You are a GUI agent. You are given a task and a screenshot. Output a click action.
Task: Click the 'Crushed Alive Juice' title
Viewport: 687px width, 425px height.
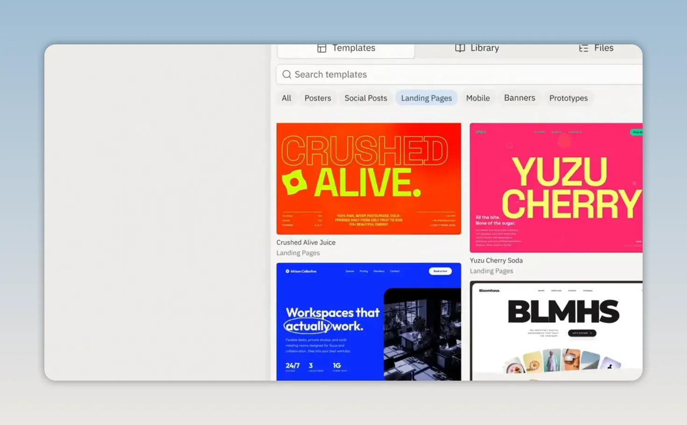(306, 242)
